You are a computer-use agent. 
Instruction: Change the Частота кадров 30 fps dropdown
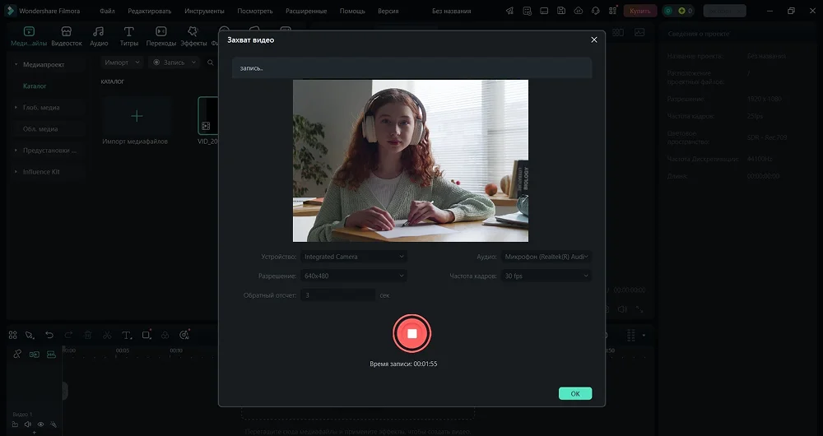546,276
